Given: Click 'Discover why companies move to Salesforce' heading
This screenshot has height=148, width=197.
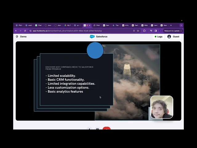Looking at the screenshot, I should pyautogui.click(x=69, y=68).
